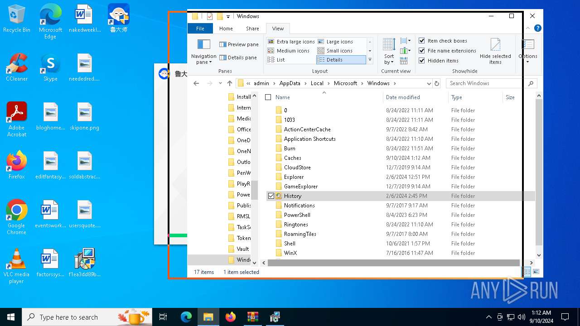Expand the Layout gallery more arrow
Viewport: 580px width, 326px height.
[x=370, y=60]
